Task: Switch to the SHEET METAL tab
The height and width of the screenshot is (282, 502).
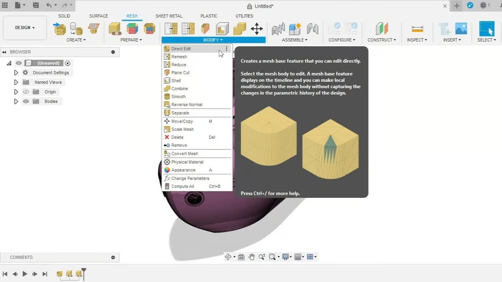Action: pyautogui.click(x=169, y=16)
